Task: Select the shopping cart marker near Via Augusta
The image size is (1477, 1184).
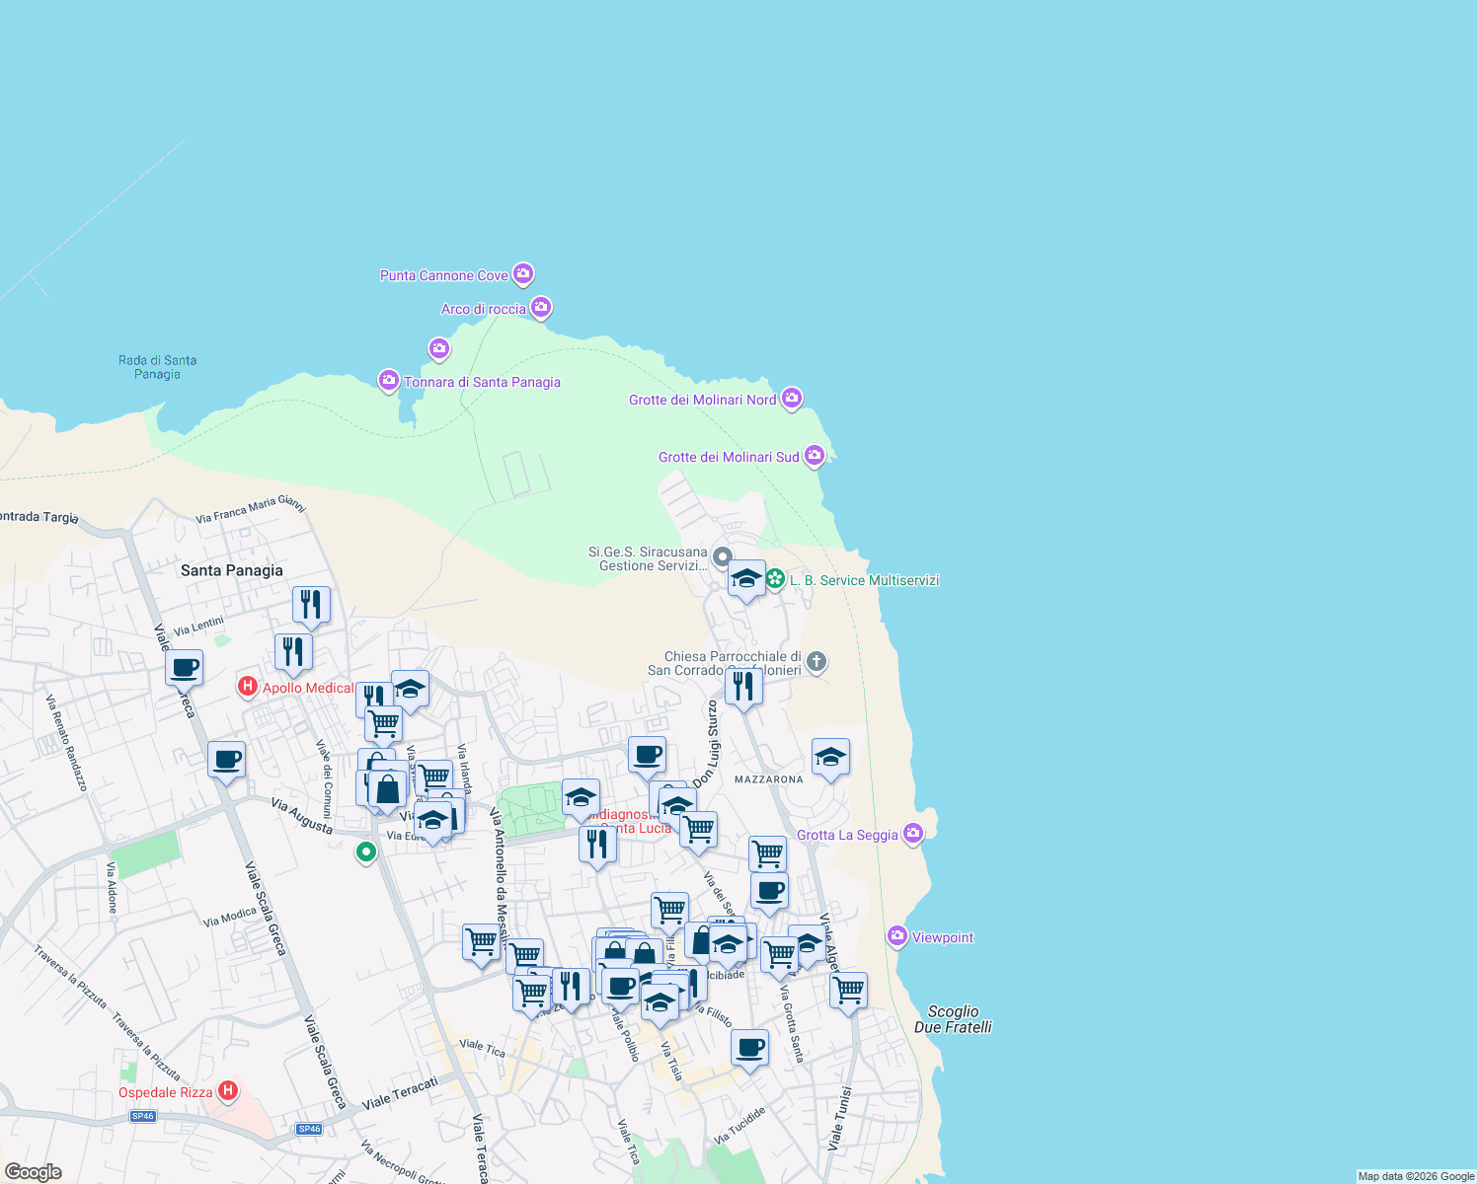Action: tap(384, 723)
